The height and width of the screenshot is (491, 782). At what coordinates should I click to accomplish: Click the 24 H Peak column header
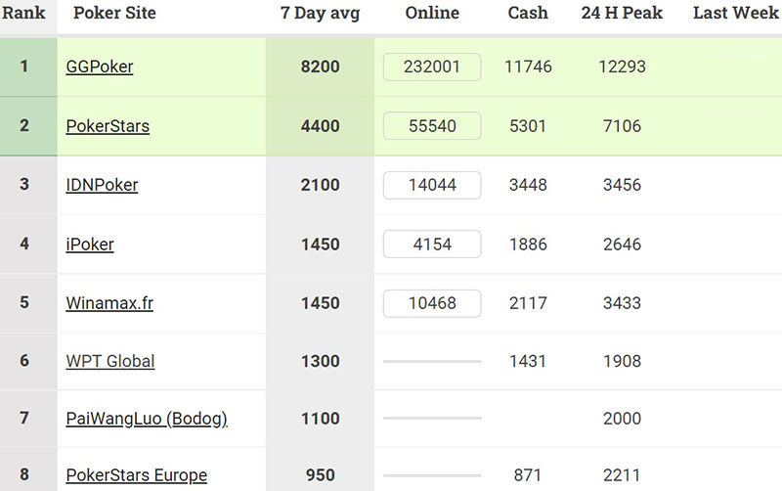(x=622, y=13)
